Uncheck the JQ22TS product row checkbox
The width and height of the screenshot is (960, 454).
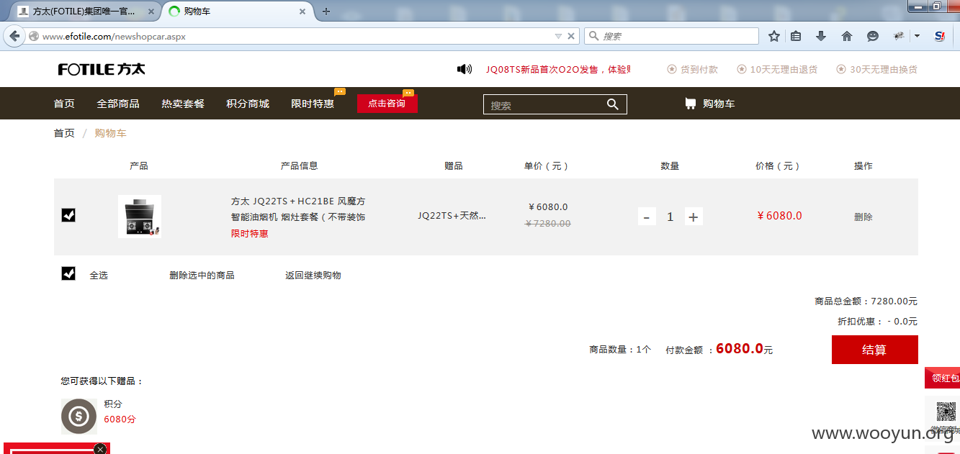68,215
